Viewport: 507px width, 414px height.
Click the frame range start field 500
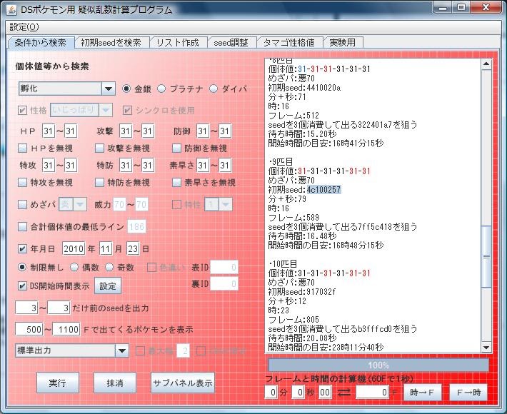(x=29, y=329)
